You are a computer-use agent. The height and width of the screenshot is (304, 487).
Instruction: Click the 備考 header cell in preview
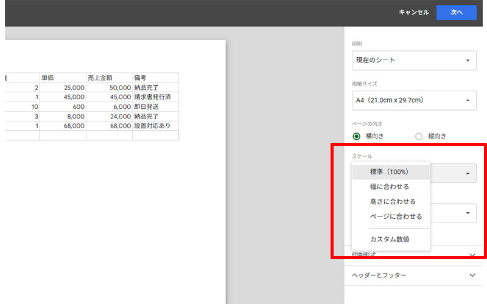156,78
